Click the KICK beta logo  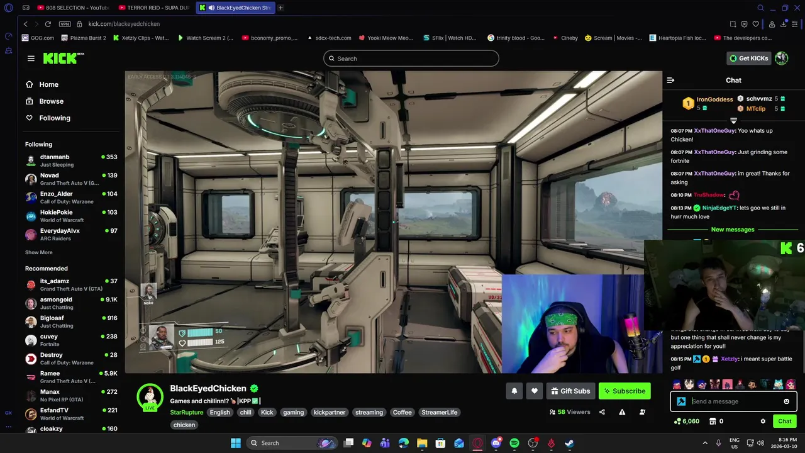64,58
